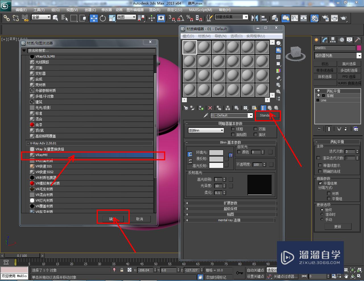364x281 pixels.
Task: Click the 漫反射 diffuse color swatch
Action: tap(216, 159)
